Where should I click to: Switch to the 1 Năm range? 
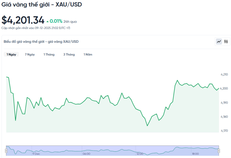pyautogui.click(x=88, y=54)
